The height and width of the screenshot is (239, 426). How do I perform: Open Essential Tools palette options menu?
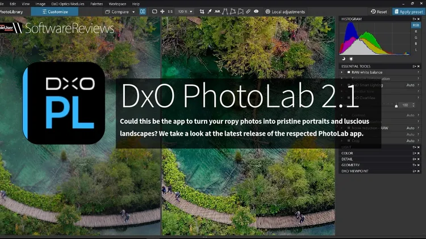[414, 66]
